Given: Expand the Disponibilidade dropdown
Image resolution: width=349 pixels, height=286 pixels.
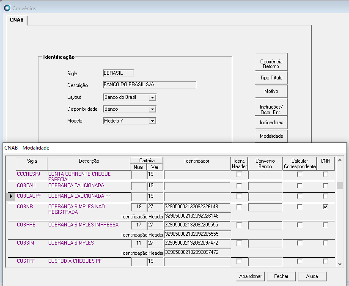Looking at the screenshot, I should [x=152, y=109].
